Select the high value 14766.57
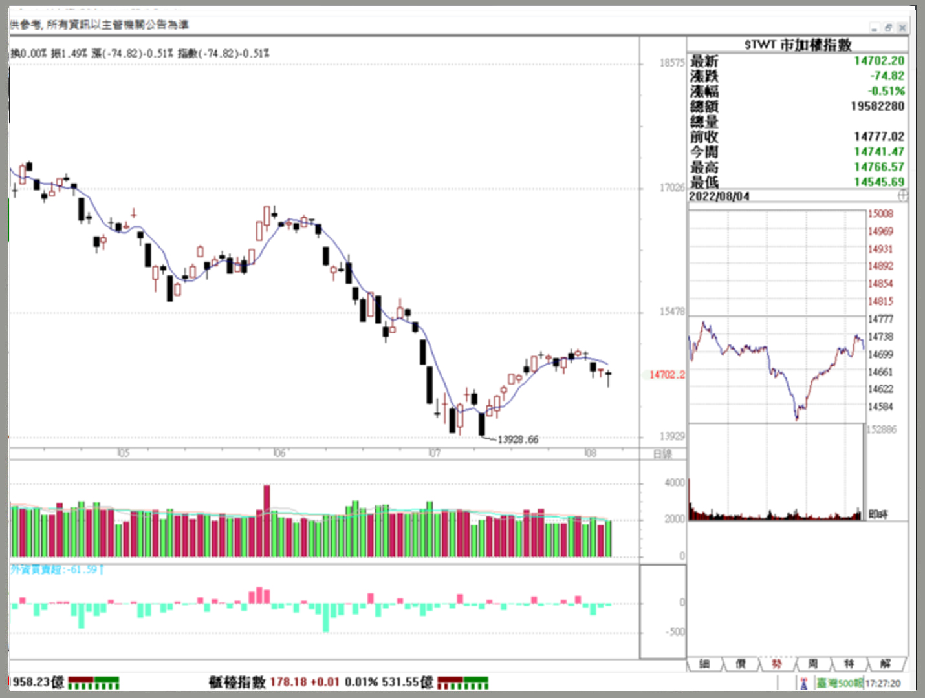The image size is (925, 698). click(879, 167)
